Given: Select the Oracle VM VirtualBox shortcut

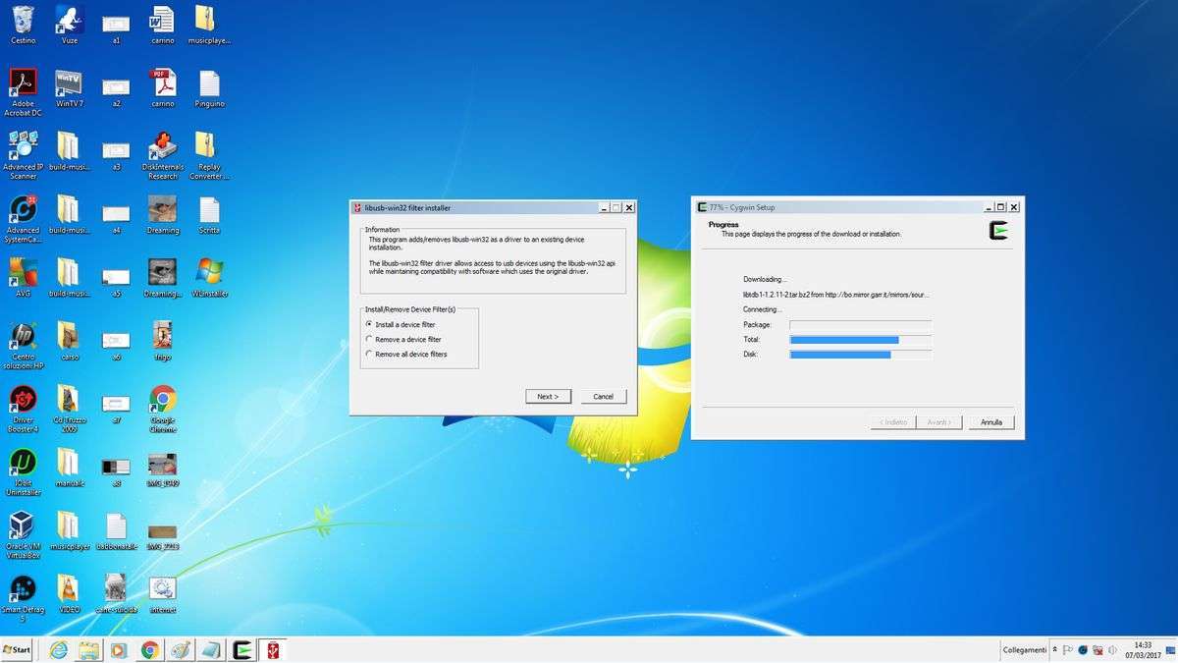Looking at the screenshot, I should tap(23, 534).
